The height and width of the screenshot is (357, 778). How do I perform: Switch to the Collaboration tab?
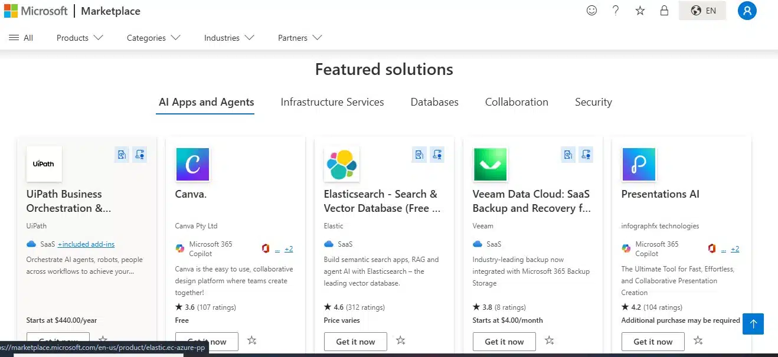(517, 102)
